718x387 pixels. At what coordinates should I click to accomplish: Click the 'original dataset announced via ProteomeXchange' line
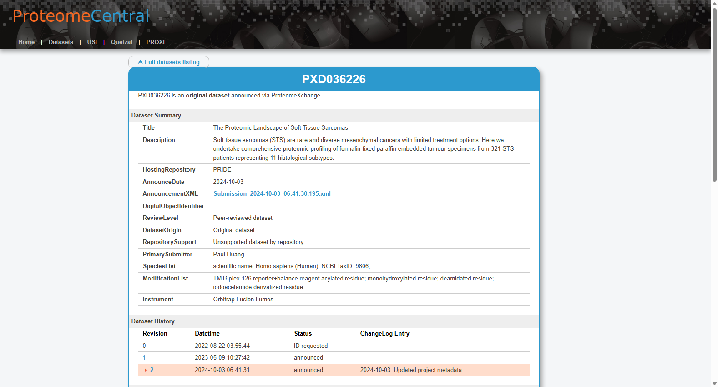230,95
